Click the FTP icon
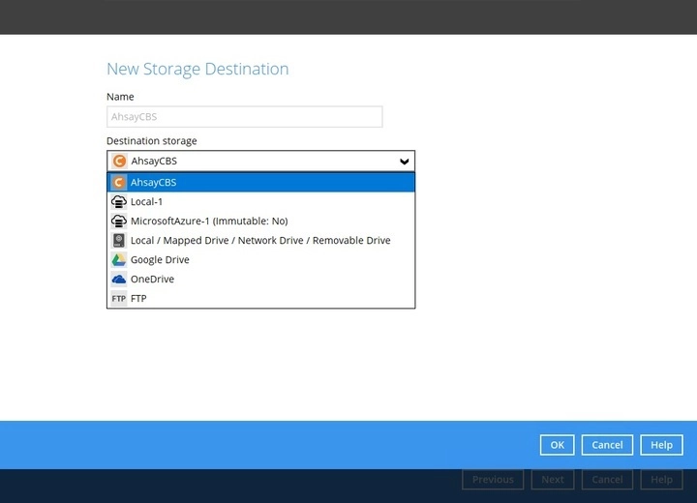This screenshot has height=503, width=697. [x=119, y=299]
